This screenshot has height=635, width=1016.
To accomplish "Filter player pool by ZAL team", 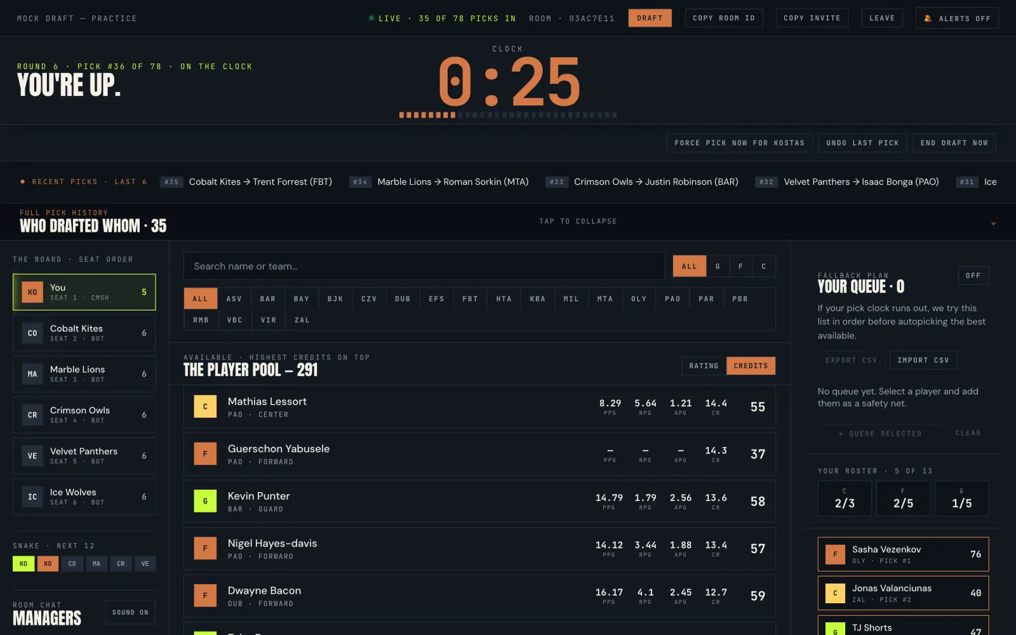I will (x=302, y=320).
